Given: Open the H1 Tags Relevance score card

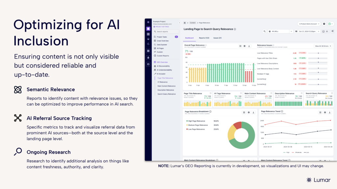Looking at the screenshot, I should click(x=228, y=99).
